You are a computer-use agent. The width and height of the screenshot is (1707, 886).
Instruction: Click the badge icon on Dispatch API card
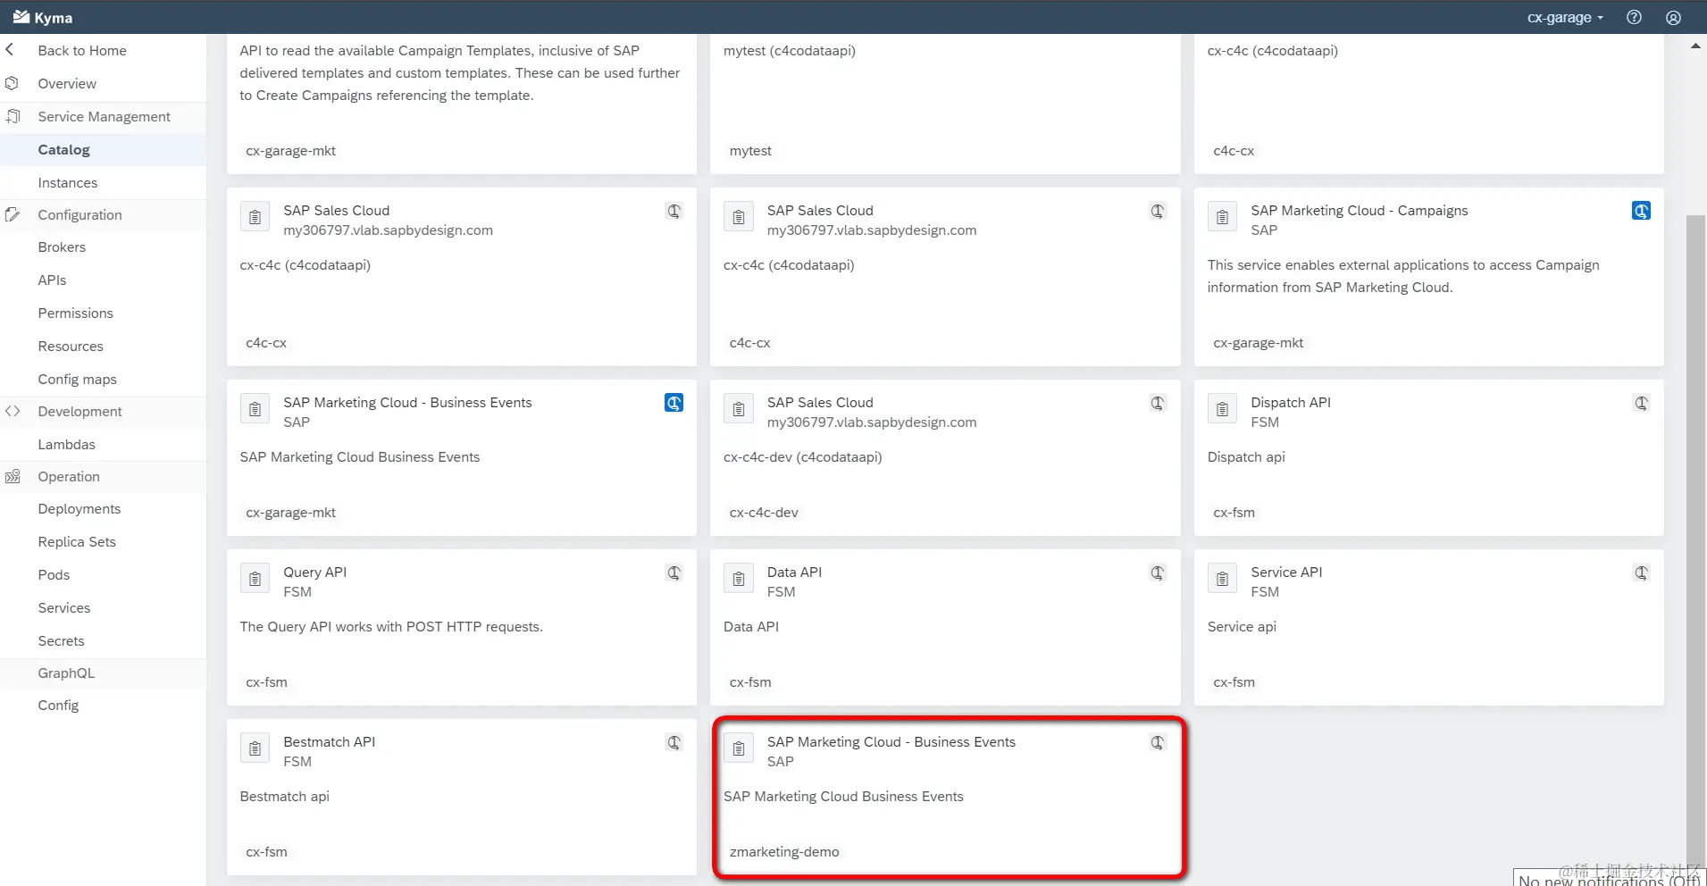coord(1641,403)
